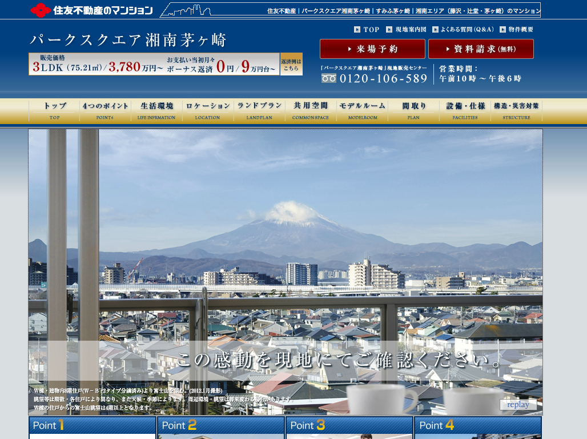This screenshot has width=587, height=439.
Task: Open the モデルルーム Model Room tab
Action: [x=362, y=110]
